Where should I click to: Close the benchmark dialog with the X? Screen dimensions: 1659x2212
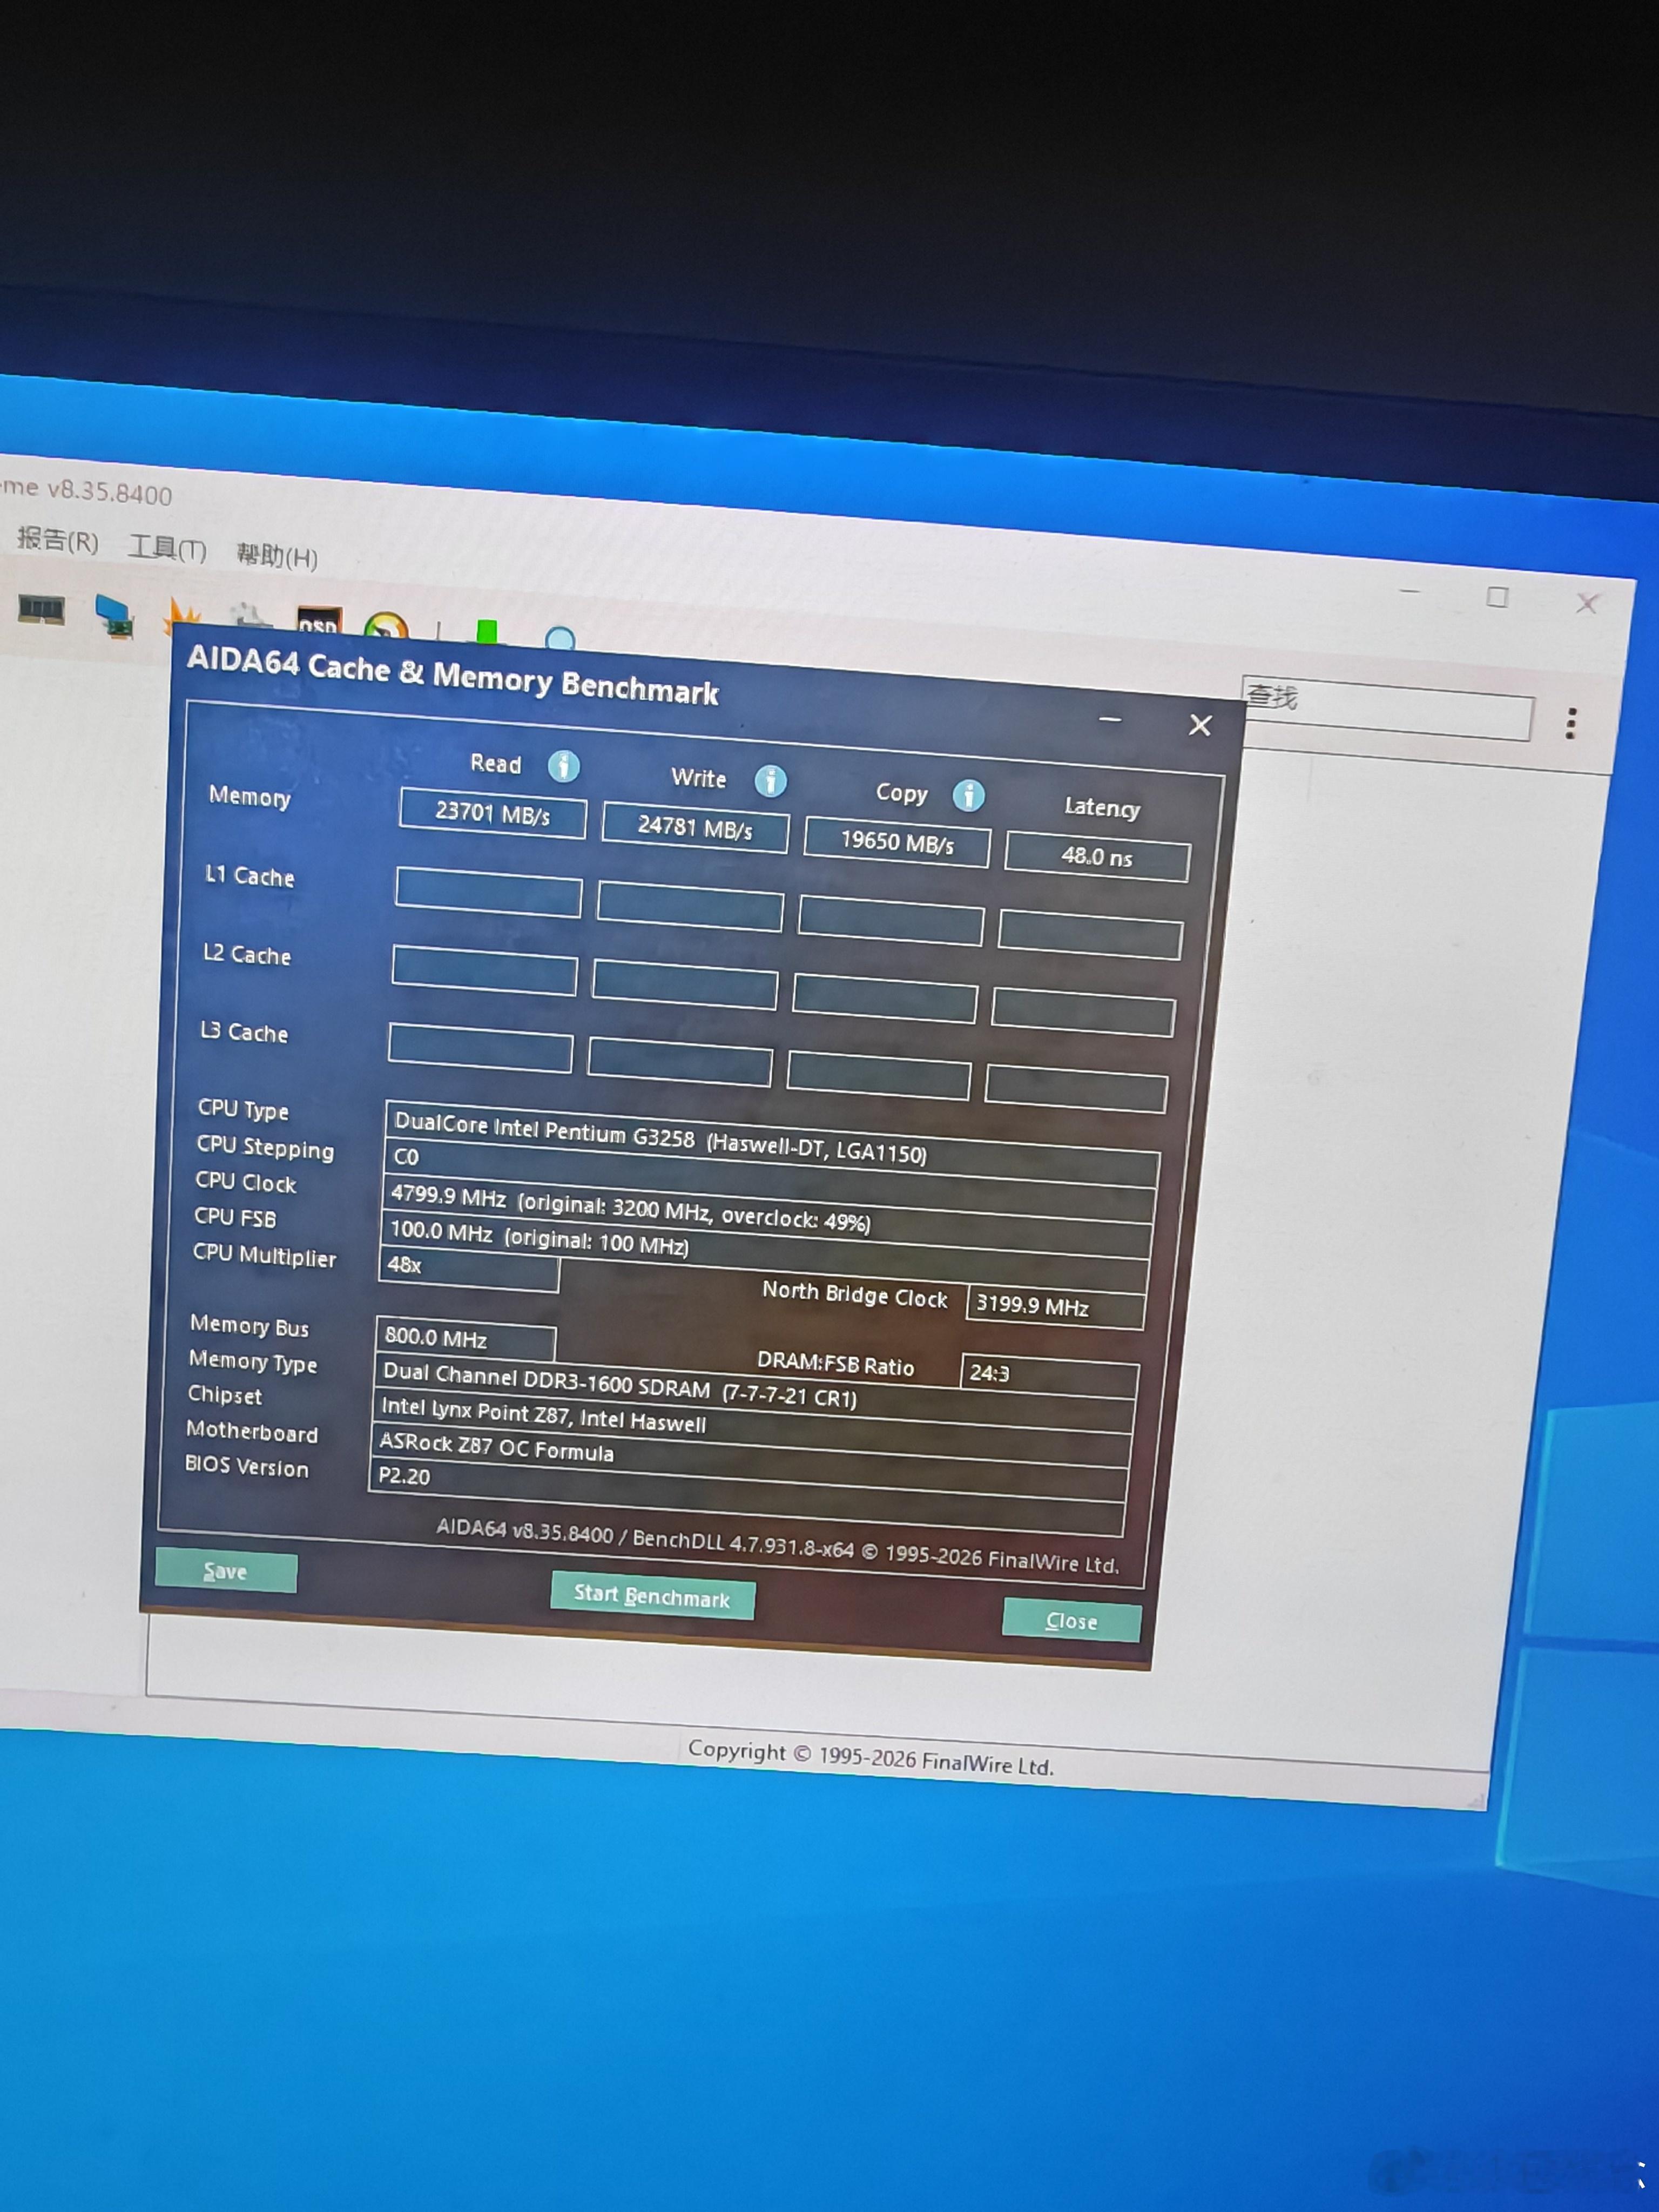point(1200,725)
